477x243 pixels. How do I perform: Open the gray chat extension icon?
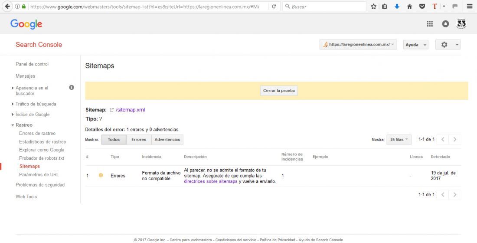[x=455, y=7]
